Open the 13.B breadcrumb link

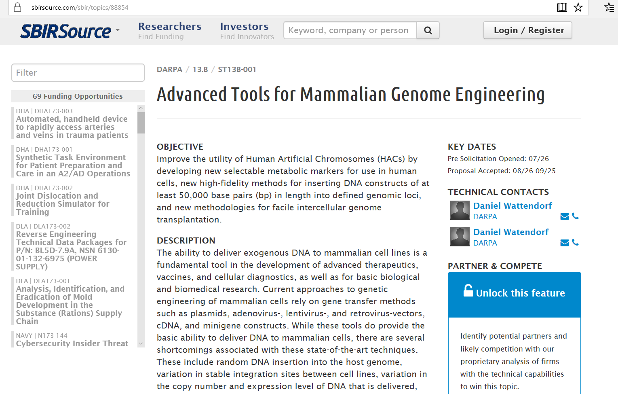tap(200, 70)
